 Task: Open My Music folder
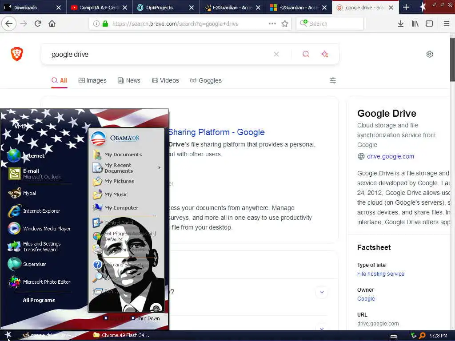(x=116, y=194)
